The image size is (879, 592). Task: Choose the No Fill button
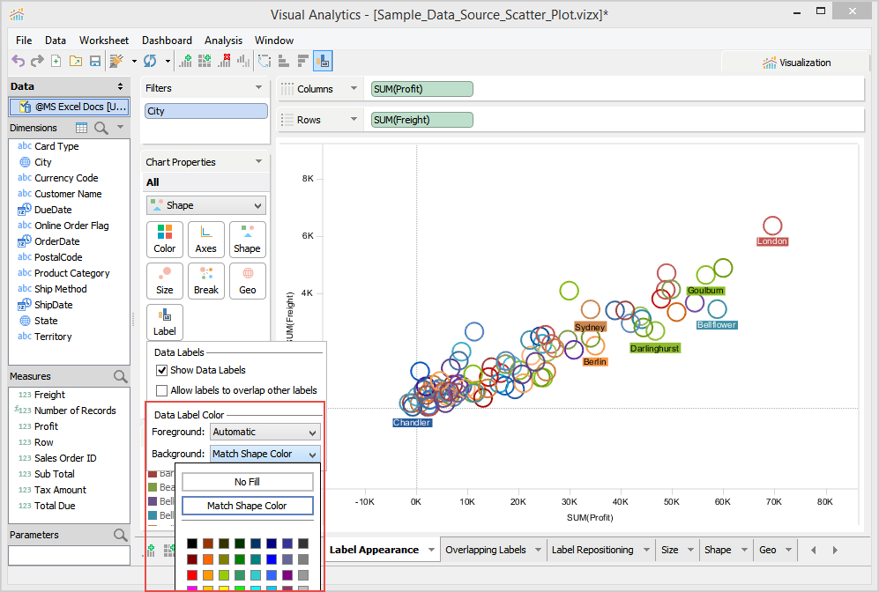pos(247,482)
